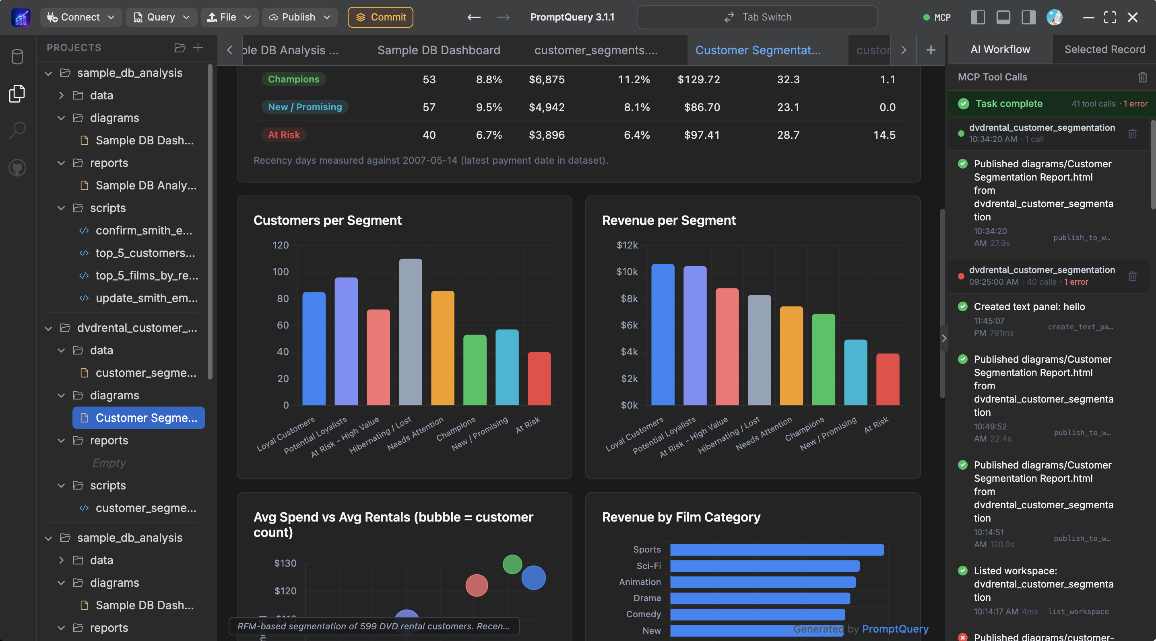Switch to customer_segments tab
This screenshot has width=1156, height=641.
(x=595, y=50)
